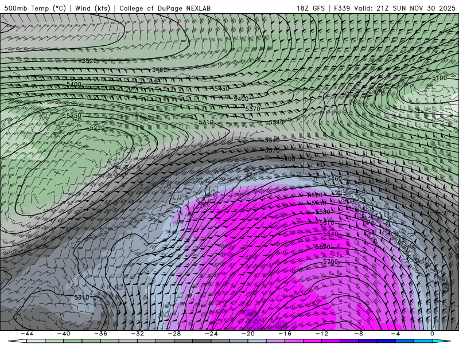Image resolution: width=459 pixels, height=344 pixels.
Task: Click the 5430 height contour label
Action: pos(221,89)
